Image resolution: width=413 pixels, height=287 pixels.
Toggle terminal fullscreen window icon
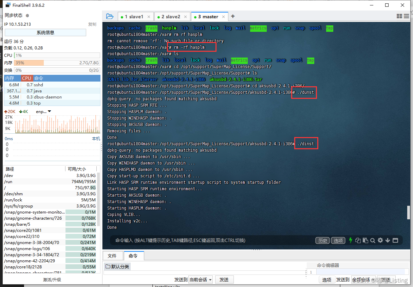click(x=395, y=240)
